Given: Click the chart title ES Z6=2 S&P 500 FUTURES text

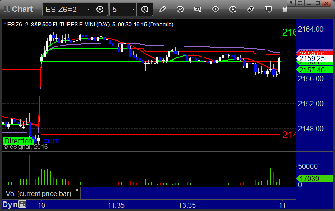Looking at the screenshot, I should click(x=88, y=25).
